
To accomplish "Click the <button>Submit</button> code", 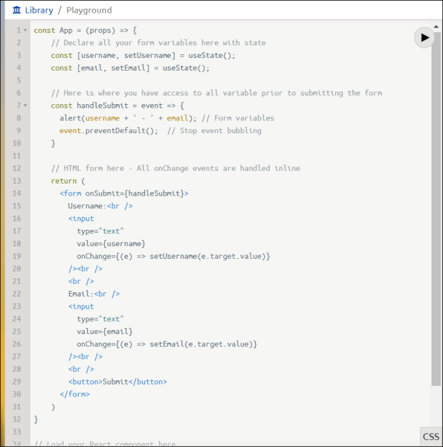I will 118,381.
